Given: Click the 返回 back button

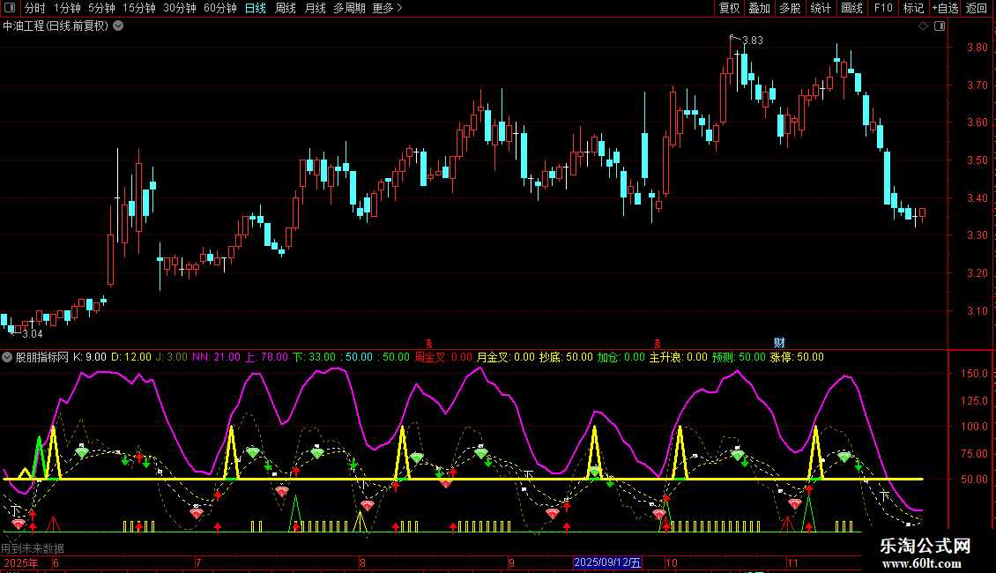Looking at the screenshot, I should pyautogui.click(x=977, y=8).
